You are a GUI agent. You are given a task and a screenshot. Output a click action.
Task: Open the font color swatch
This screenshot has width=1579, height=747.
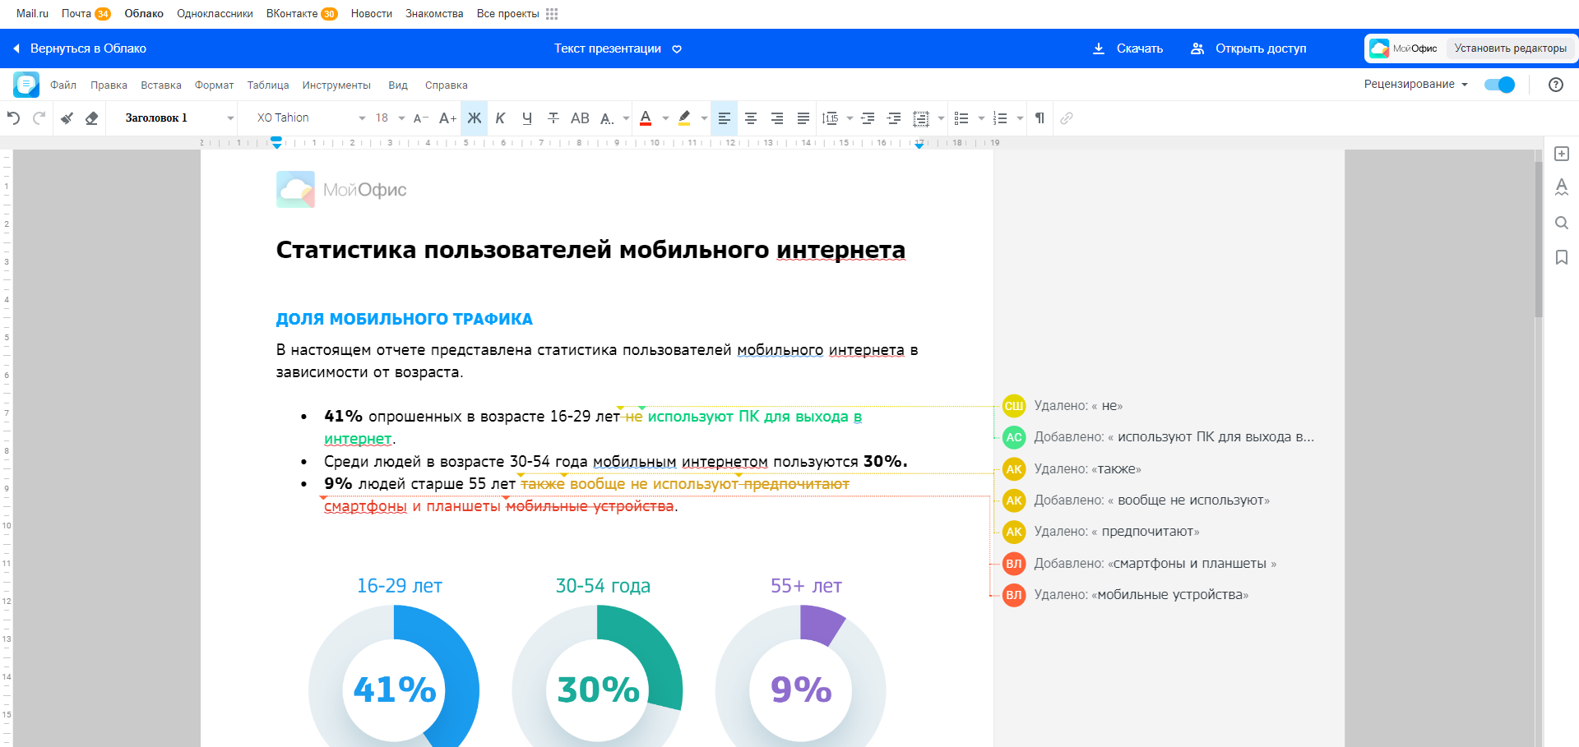(646, 118)
